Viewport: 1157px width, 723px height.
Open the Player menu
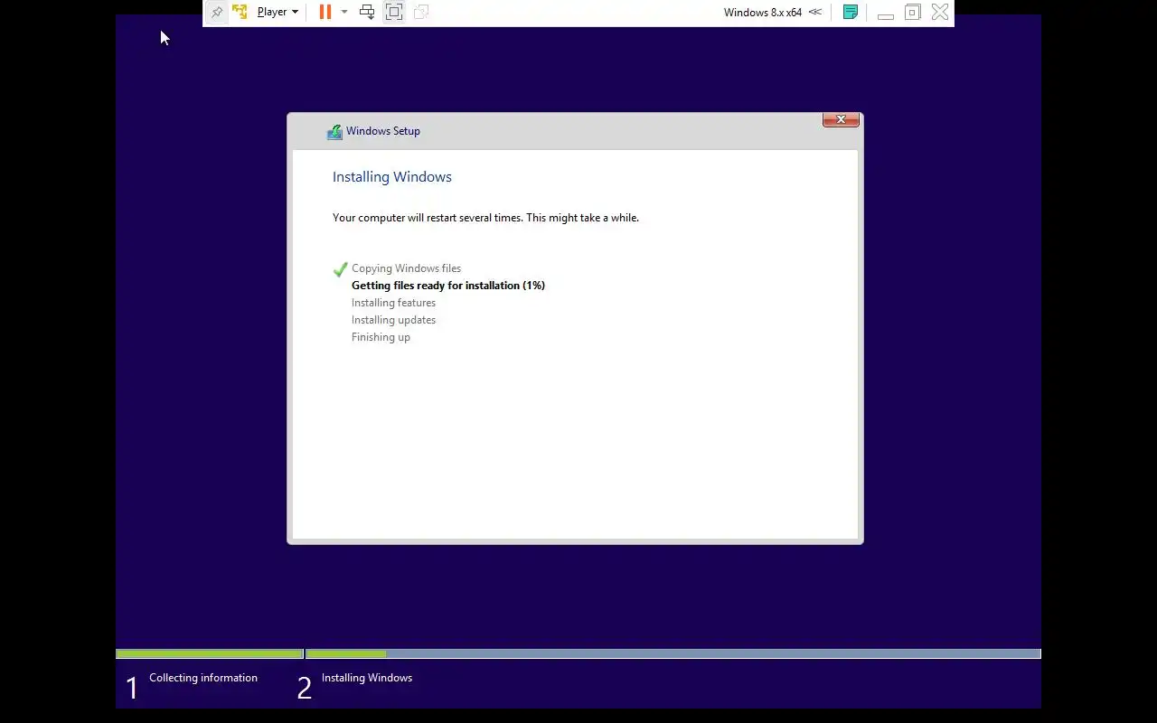pos(277,12)
